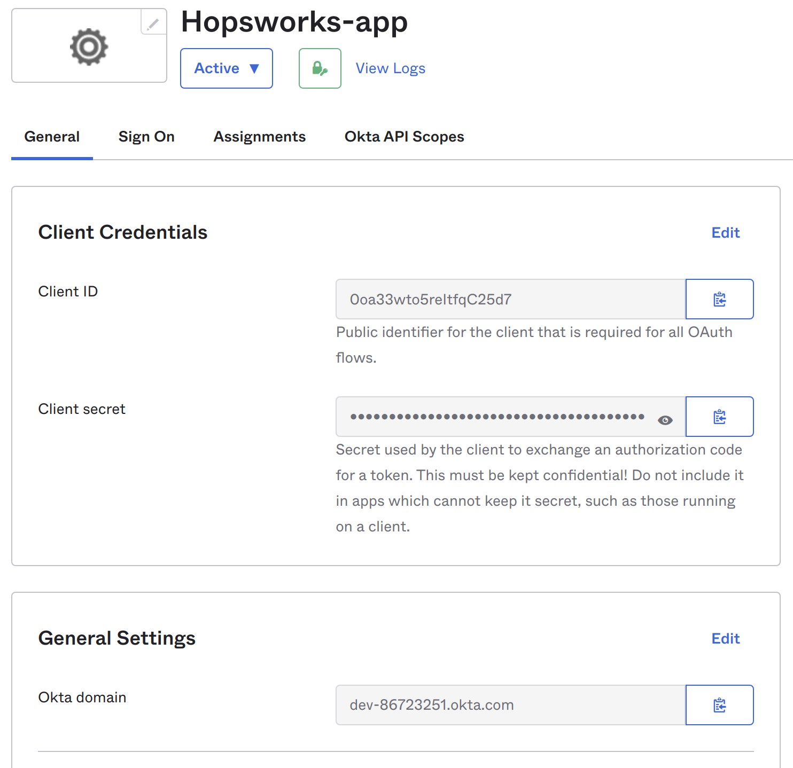Click the green key access icon
This screenshot has height=768, width=793.
(x=320, y=68)
